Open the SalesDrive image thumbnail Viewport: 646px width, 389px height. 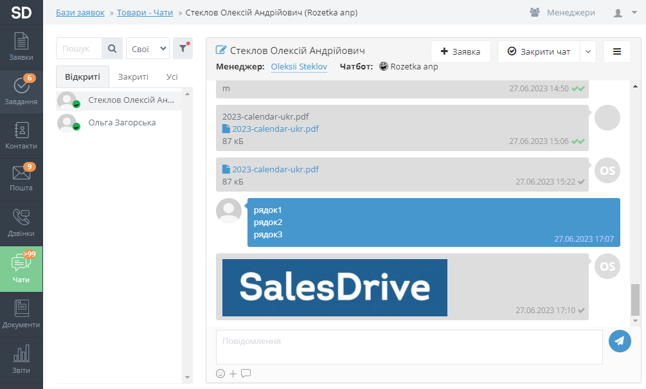coord(334,287)
